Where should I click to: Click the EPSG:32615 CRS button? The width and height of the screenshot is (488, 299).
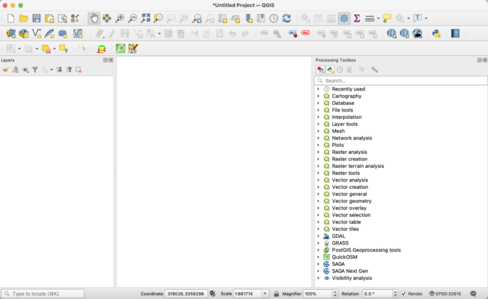(445, 294)
